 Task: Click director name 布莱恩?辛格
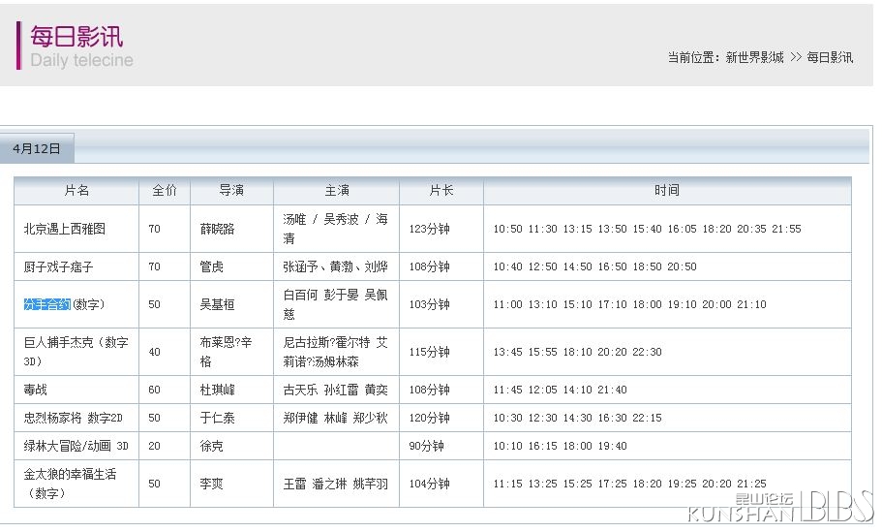(x=227, y=352)
